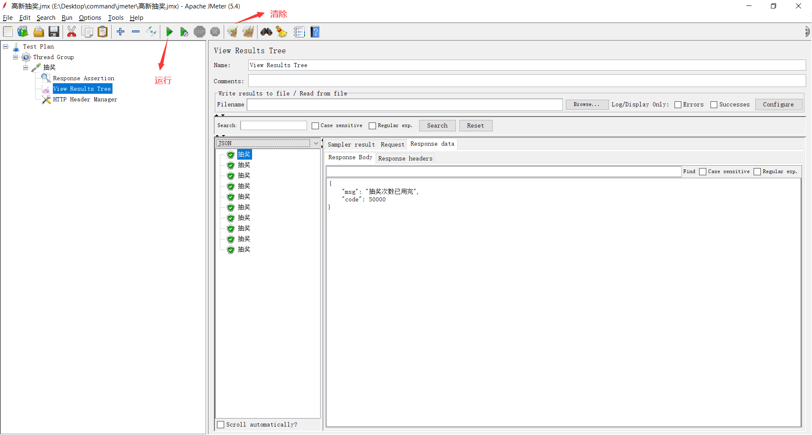Open the Templates toolbar icon

[x=23, y=32]
